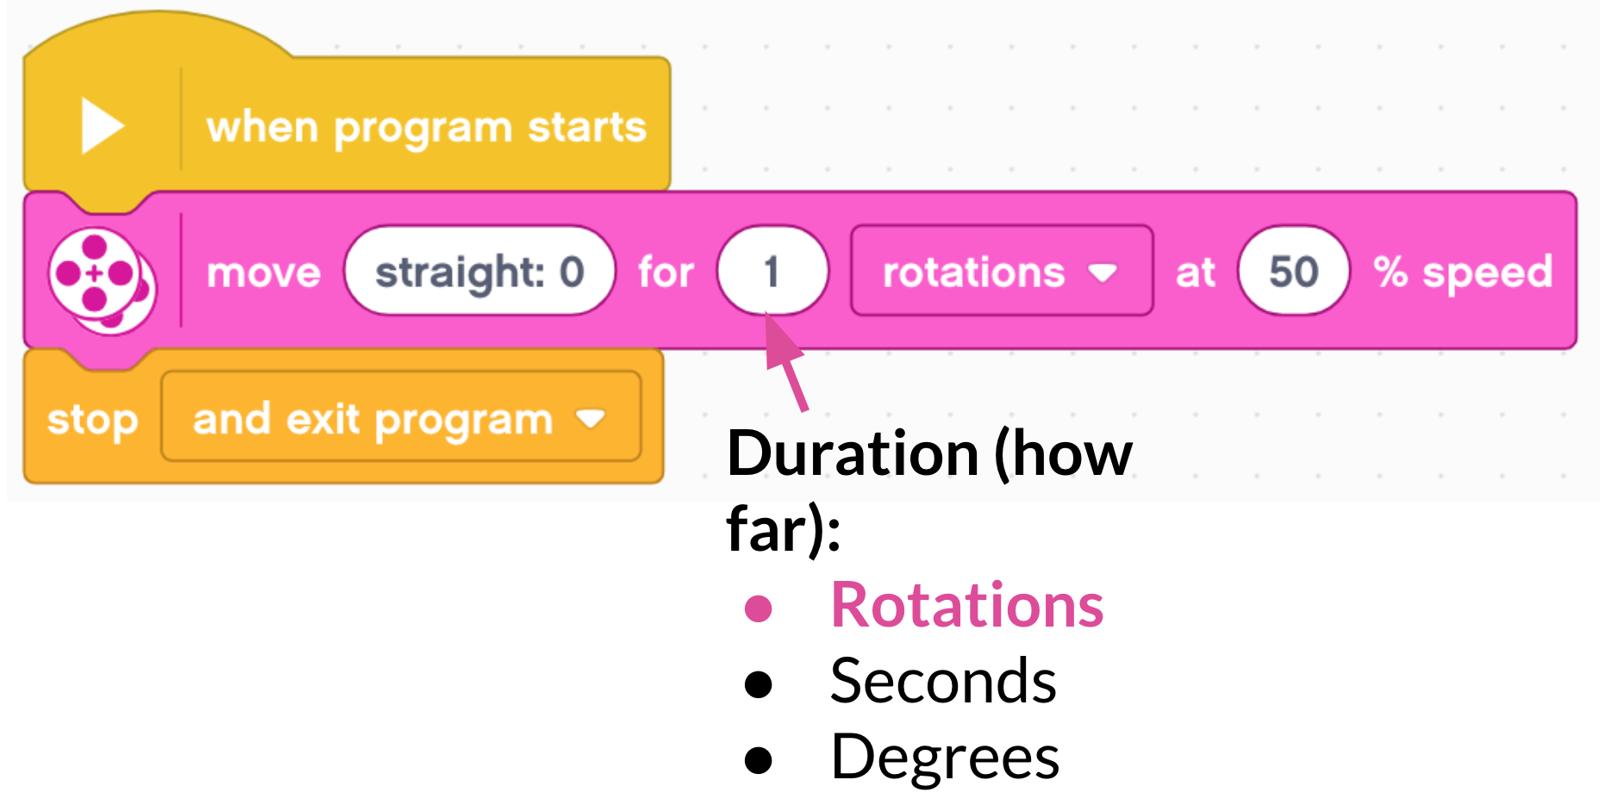Click the '% speed' text on move block
1600x805 pixels.
[1463, 273]
